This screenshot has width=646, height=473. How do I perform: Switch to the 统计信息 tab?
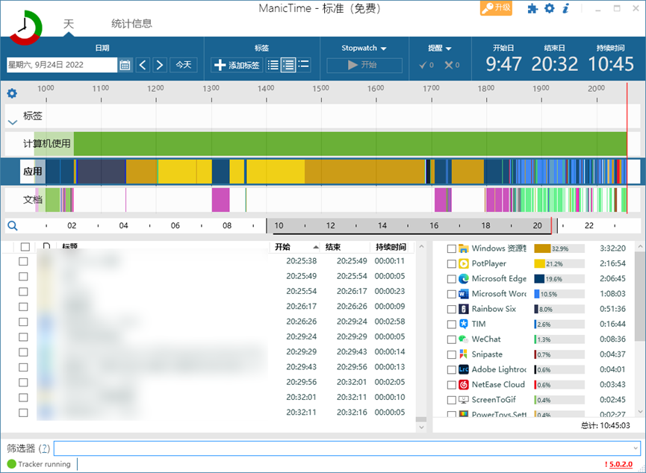pos(131,24)
